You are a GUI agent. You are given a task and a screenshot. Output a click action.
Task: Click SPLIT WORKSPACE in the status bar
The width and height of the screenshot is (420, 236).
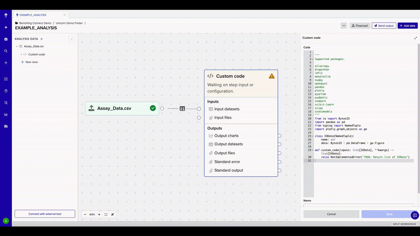405,224
